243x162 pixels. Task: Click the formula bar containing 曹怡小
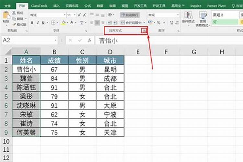[169, 40]
